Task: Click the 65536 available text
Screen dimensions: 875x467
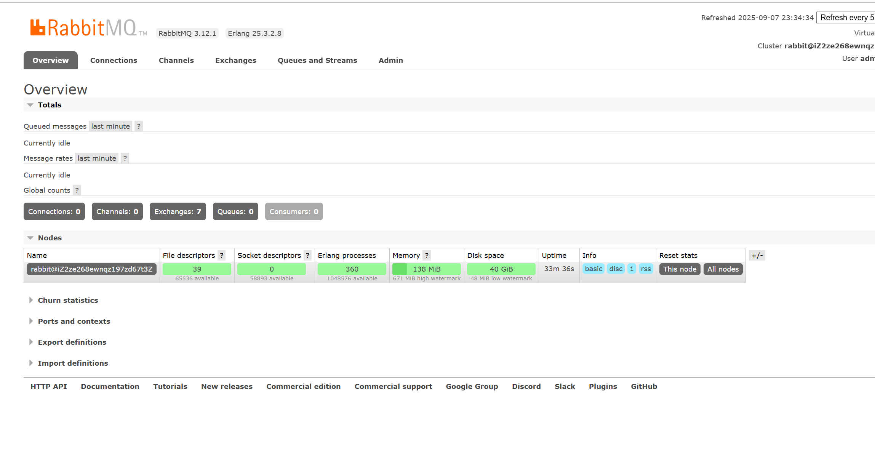Action: (x=197, y=278)
